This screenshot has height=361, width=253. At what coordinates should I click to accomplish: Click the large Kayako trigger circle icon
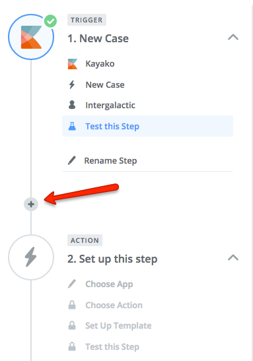pyautogui.click(x=31, y=37)
